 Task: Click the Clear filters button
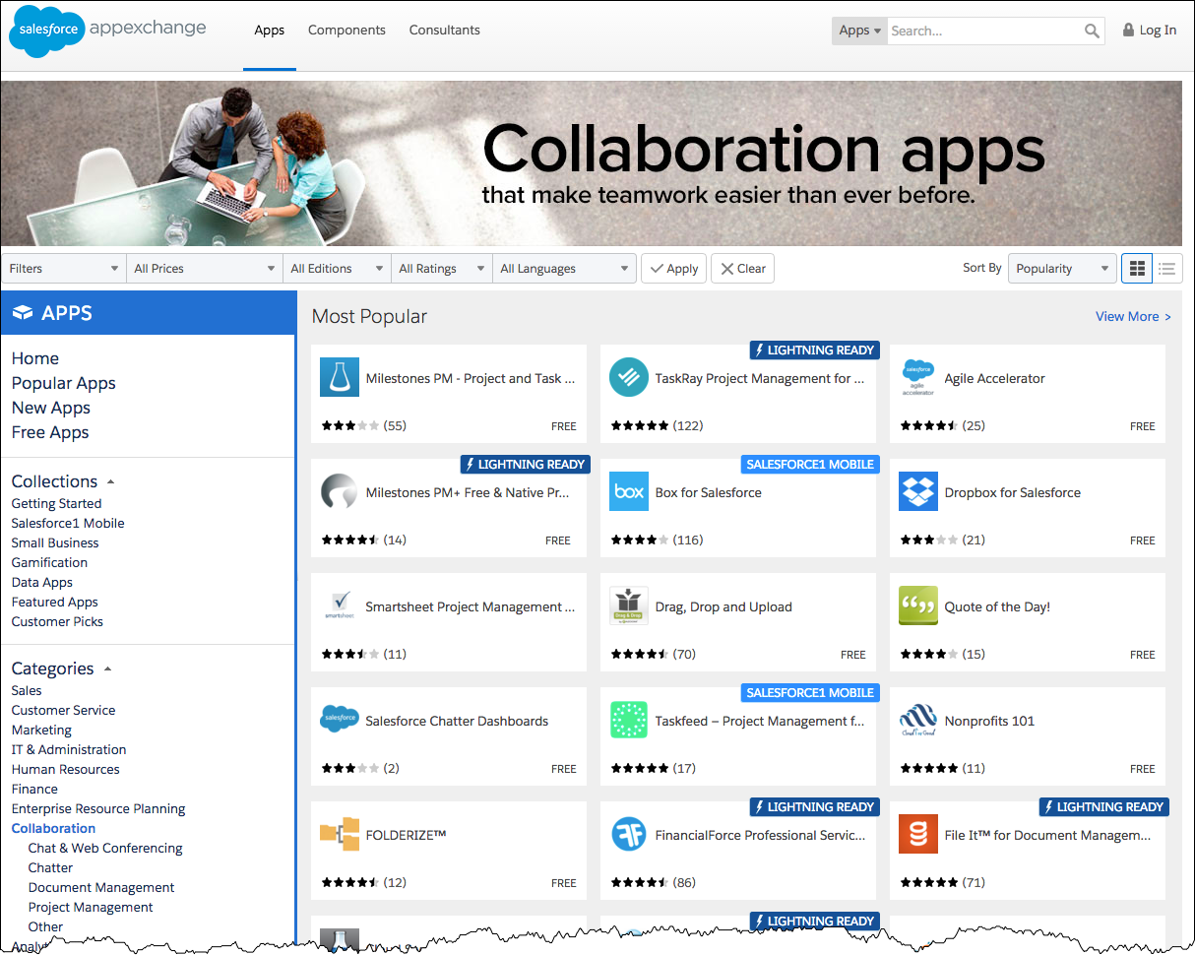pos(742,268)
